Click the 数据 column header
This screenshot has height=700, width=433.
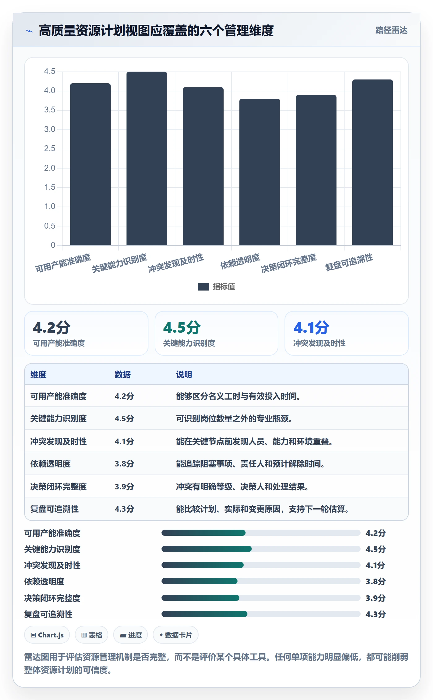(x=123, y=374)
